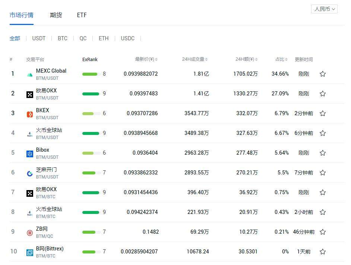This screenshot has height=265, width=351.
Task: Star the MEXC Global trading pair
Action: [322, 74]
